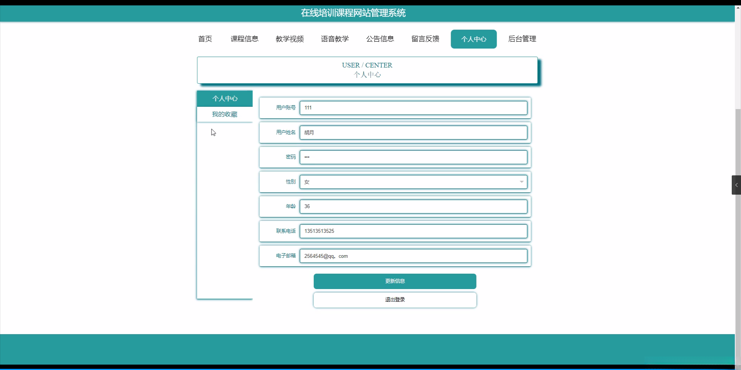
Task: Open the 首页 navigation menu item
Action: point(205,39)
